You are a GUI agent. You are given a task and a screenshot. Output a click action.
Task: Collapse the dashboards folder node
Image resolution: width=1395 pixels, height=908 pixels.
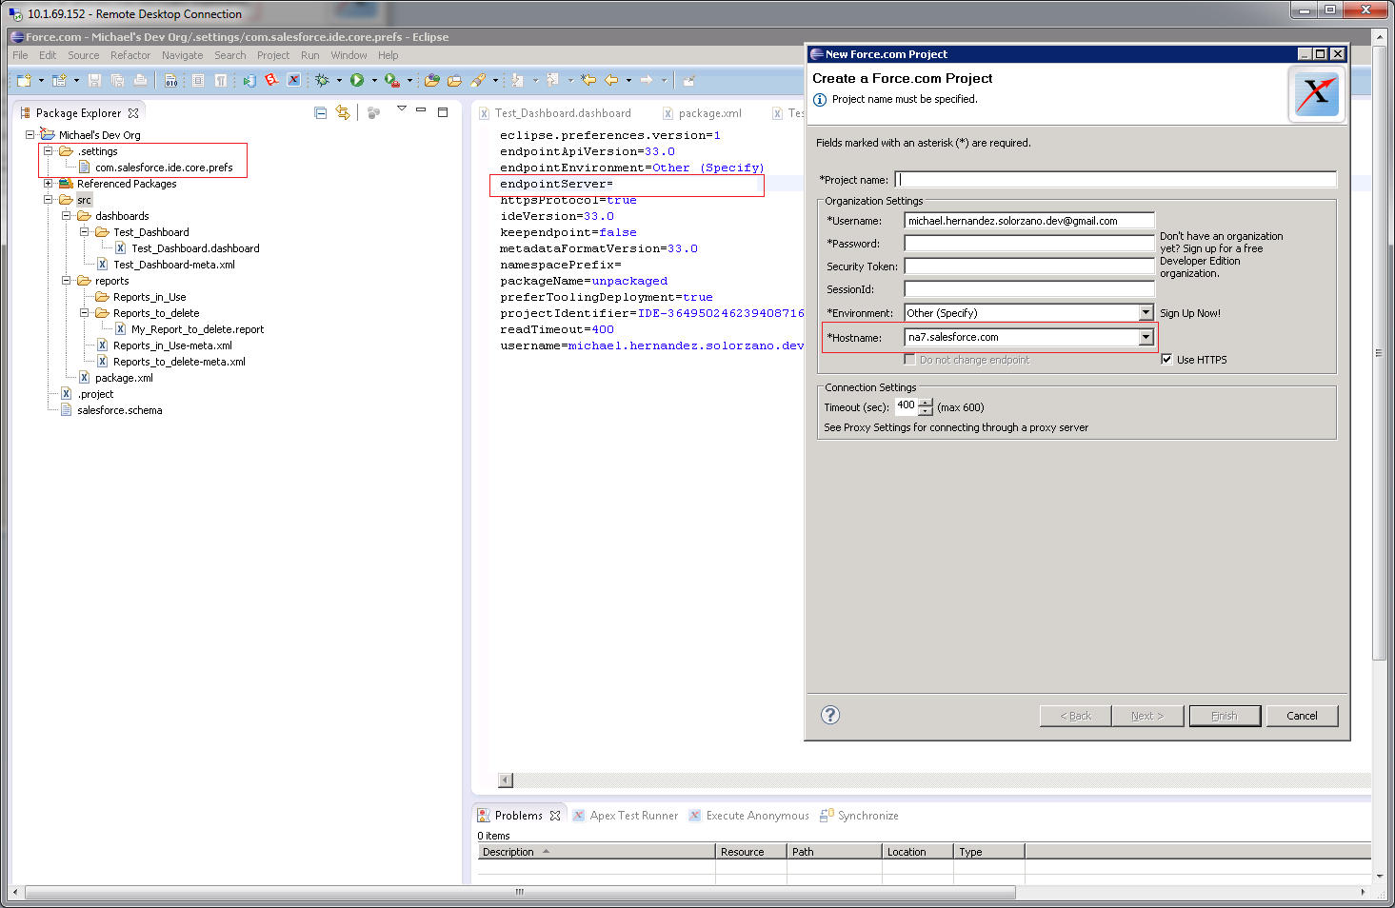click(x=66, y=215)
